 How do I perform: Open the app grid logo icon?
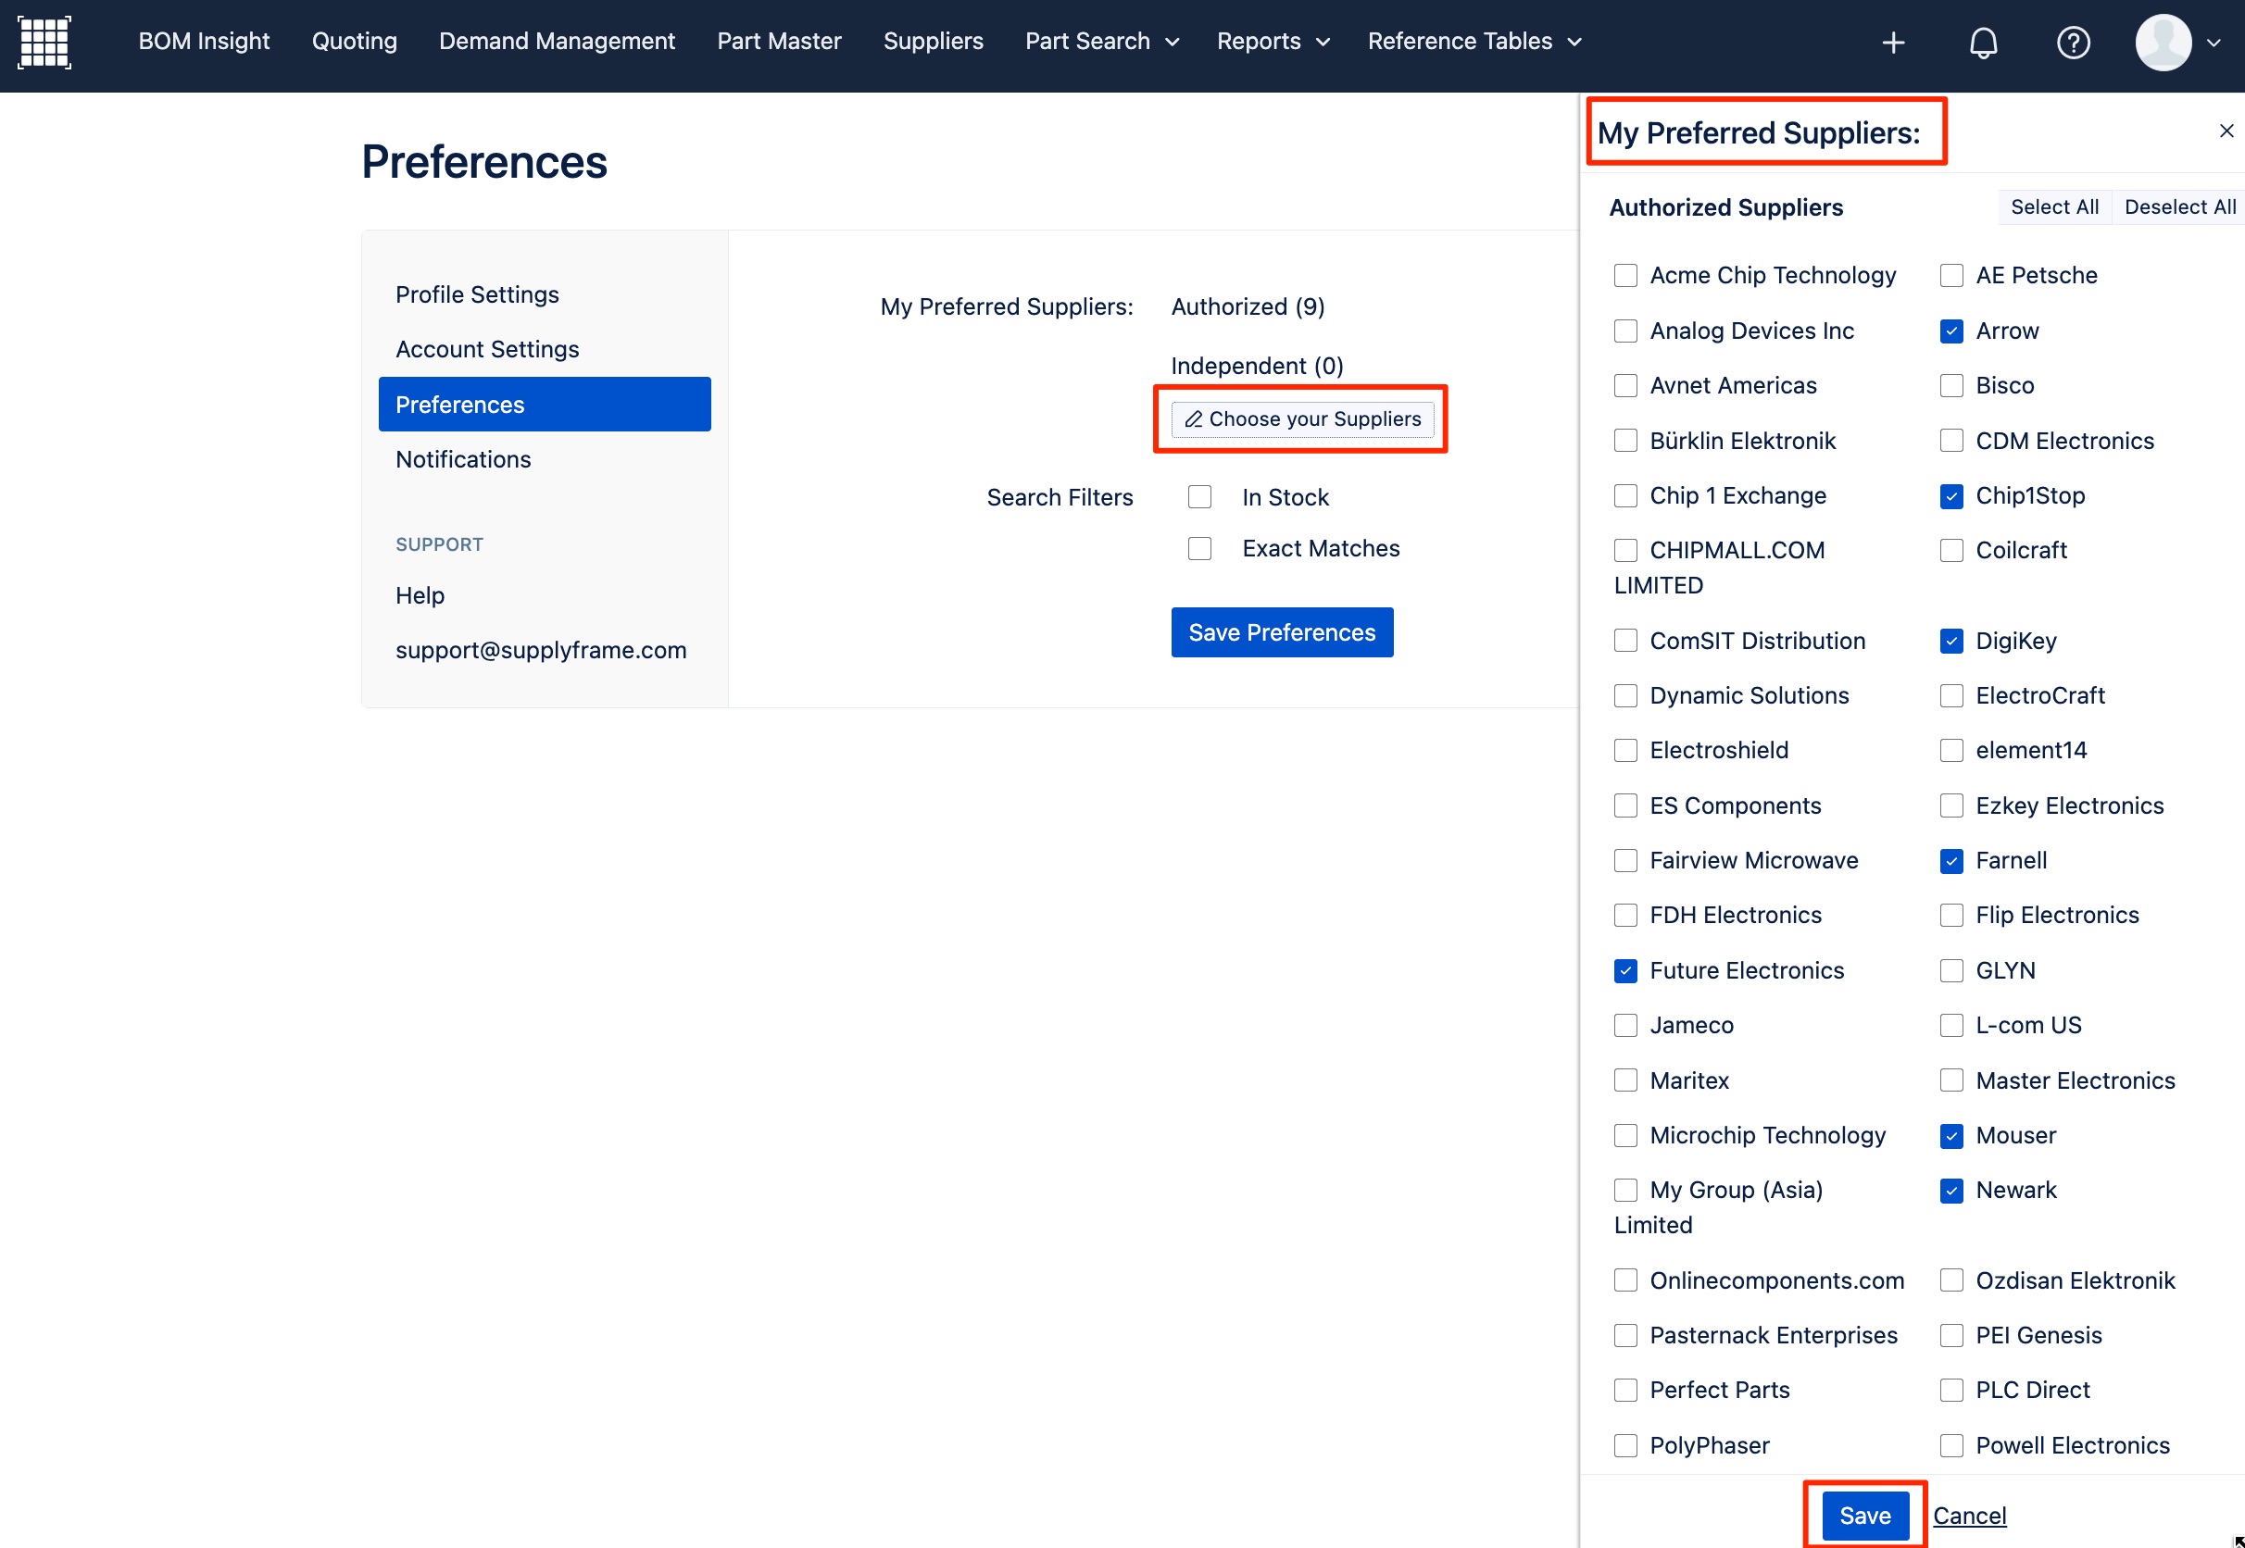click(x=44, y=42)
